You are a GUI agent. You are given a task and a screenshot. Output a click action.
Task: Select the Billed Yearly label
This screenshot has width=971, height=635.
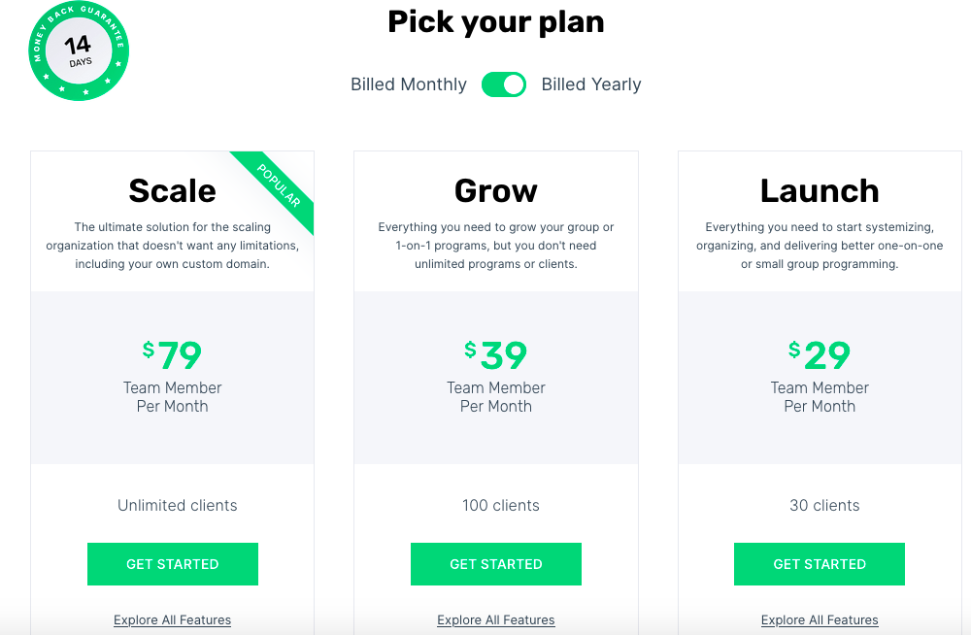[591, 84]
